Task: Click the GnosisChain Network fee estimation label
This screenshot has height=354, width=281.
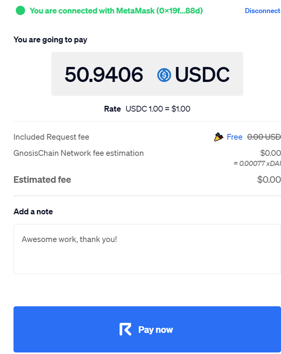Action: pos(79,153)
